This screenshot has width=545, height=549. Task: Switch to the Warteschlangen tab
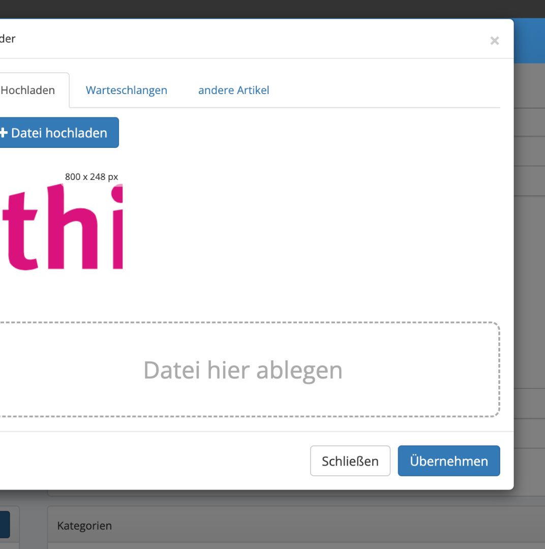[127, 90]
